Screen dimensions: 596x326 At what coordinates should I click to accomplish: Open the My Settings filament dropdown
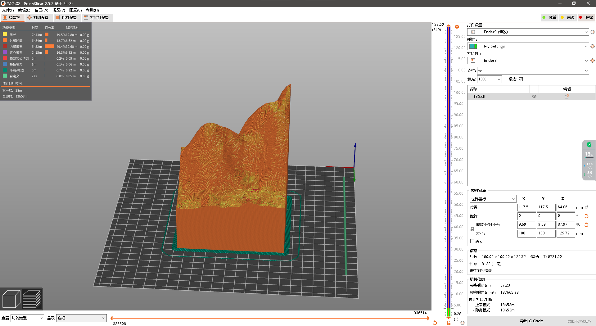point(528,46)
